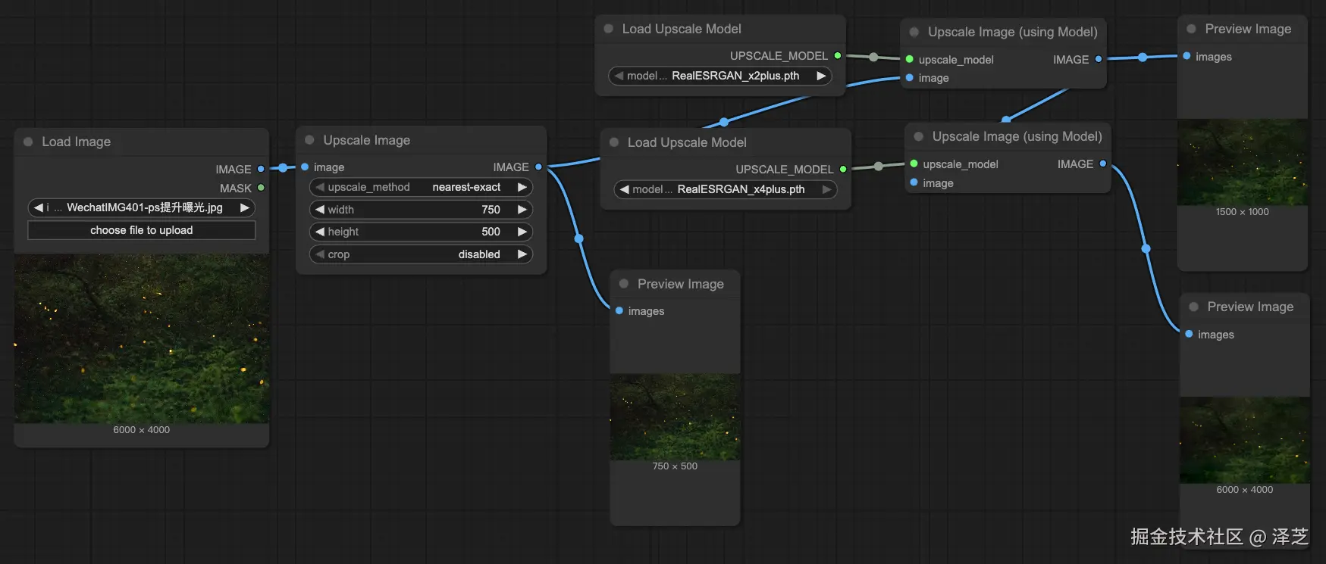Click the left arrow of the RealESRGAN_x2plus model widget

619,76
